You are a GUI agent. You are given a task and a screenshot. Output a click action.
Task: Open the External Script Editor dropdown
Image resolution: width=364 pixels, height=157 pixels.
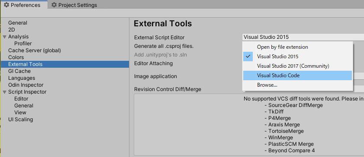[303, 37]
